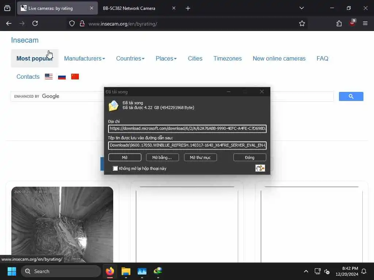Select the Live cameras: by rating tab
This screenshot has width=374, height=280.
coord(57,8)
